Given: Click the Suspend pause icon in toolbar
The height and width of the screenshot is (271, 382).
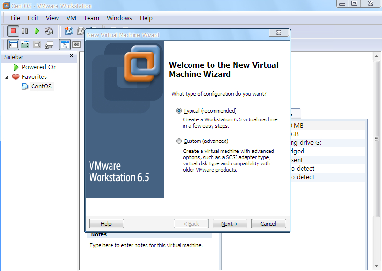Looking at the screenshot, I should click(x=25, y=31).
